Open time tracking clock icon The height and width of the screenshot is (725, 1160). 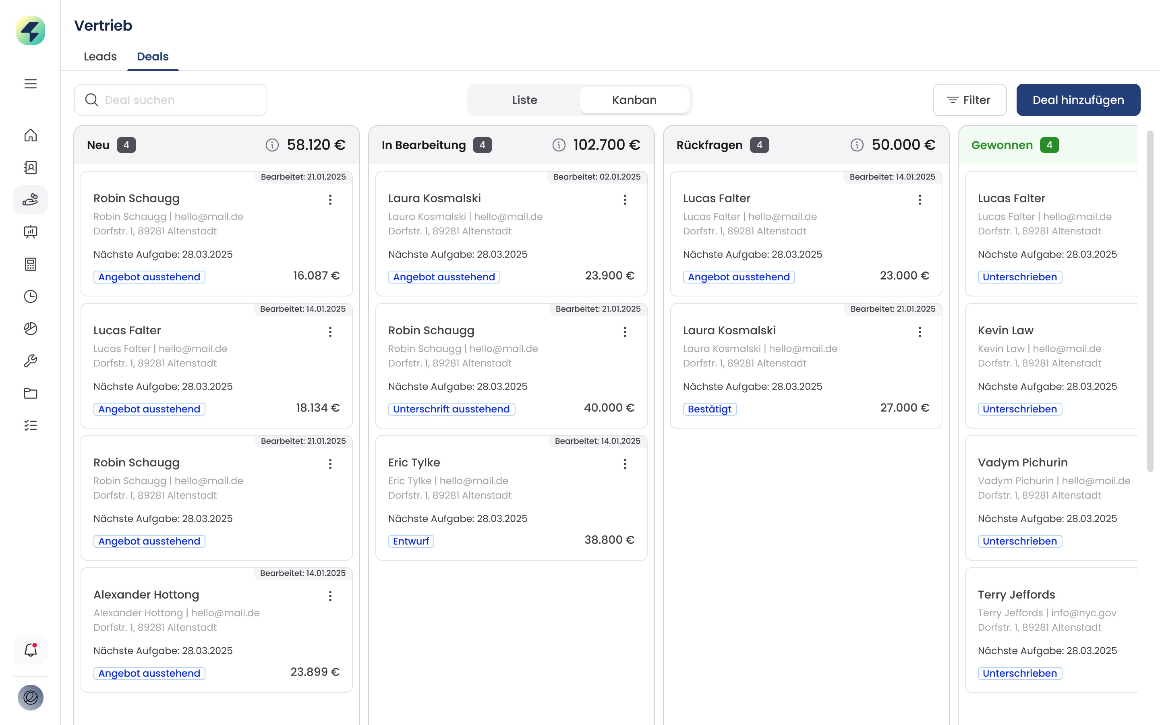click(30, 296)
